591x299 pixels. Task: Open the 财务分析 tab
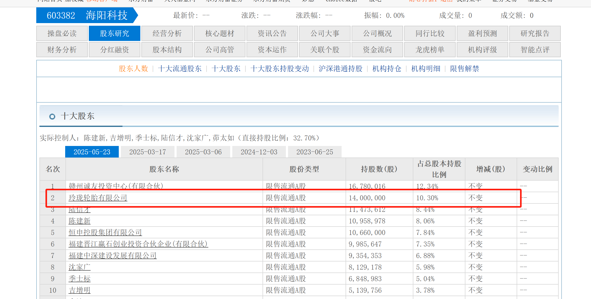[x=62, y=50]
